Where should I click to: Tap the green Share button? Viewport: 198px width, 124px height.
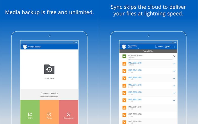(x=30, y=112)
